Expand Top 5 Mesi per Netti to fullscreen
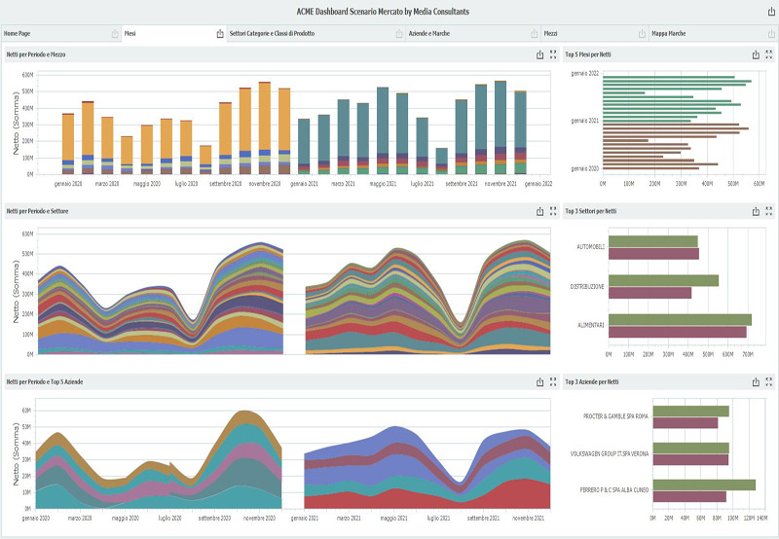Image resolution: width=779 pixels, height=539 pixels. [769, 55]
